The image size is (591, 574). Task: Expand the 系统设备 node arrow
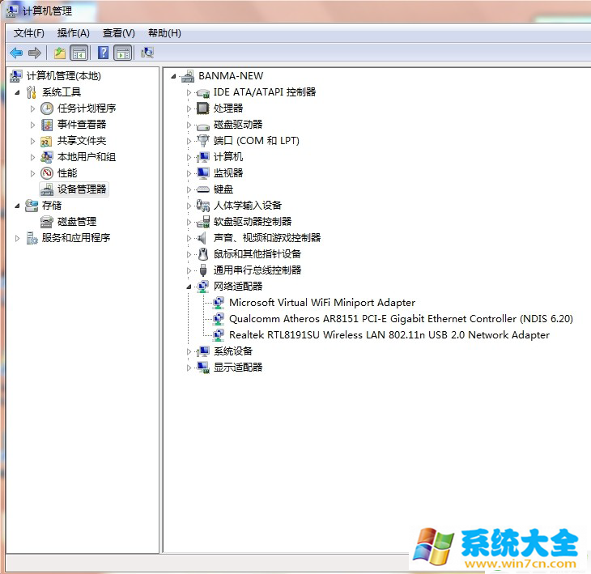click(x=189, y=351)
